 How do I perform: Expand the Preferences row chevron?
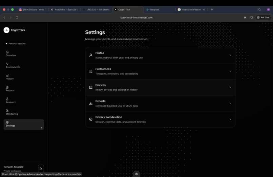(x=230, y=71)
